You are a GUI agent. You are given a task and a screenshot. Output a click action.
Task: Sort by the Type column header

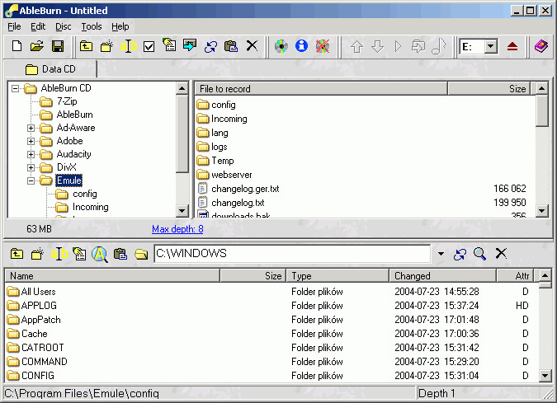[338, 275]
